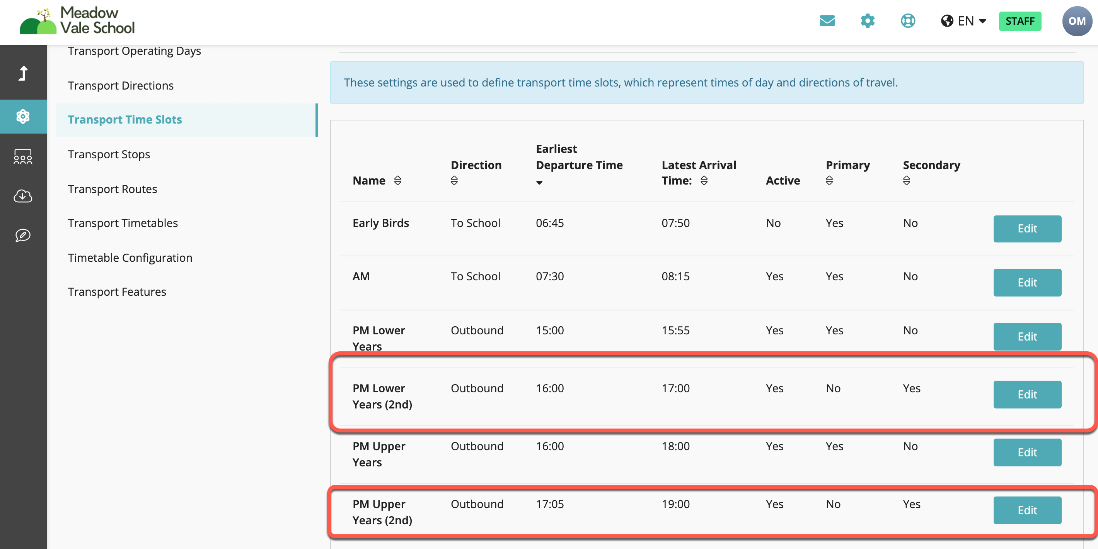Sort table by Primary column

tap(829, 180)
